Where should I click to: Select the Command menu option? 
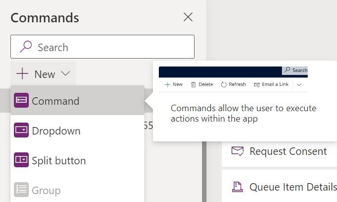[56, 101]
